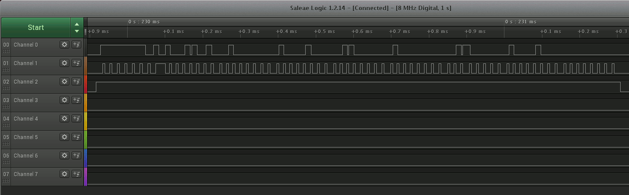The image size is (629, 195).
Task: Set trigger edge for Channel 3
Action: [x=76, y=100]
